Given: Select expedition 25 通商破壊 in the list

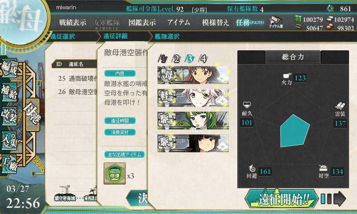Looking at the screenshot, I should tap(76, 78).
